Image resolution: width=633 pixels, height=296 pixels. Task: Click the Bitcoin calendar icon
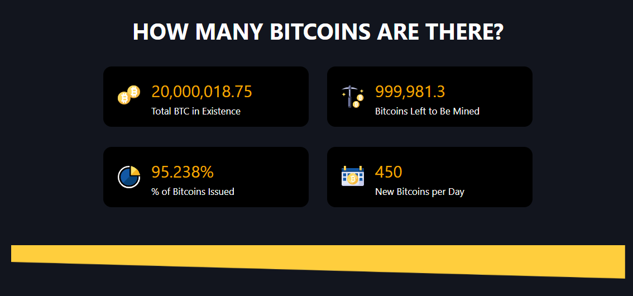click(352, 176)
